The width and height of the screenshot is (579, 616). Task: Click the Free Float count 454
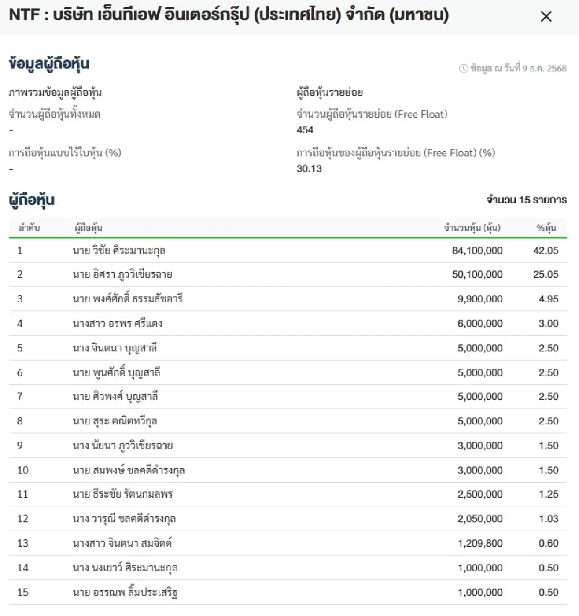coord(305,130)
